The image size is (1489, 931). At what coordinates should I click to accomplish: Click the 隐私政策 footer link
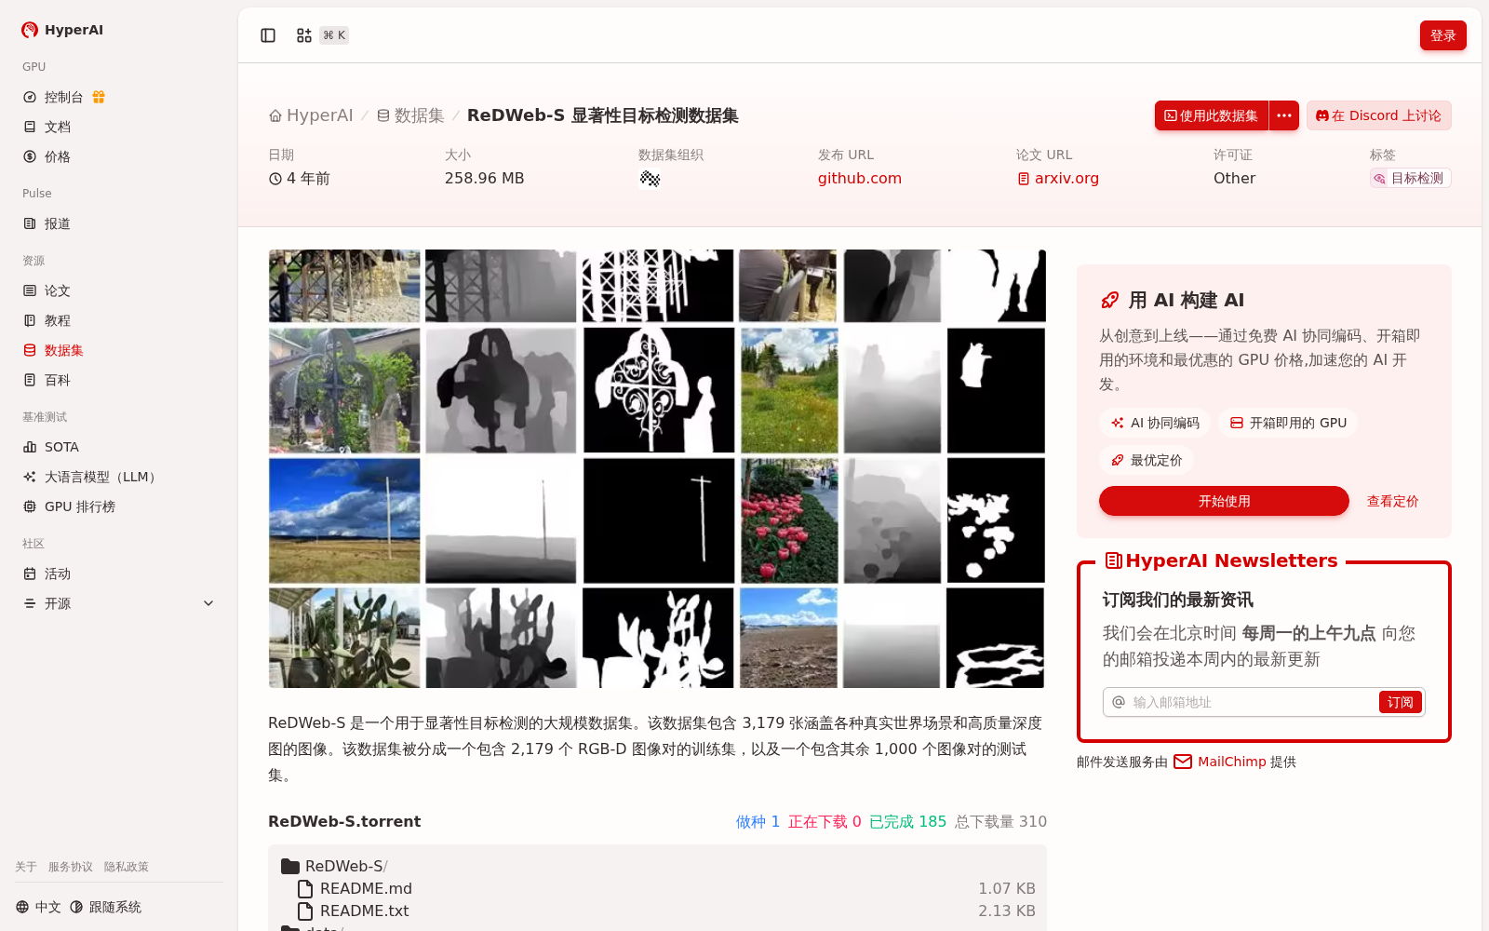coord(127,867)
